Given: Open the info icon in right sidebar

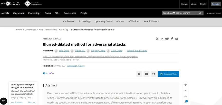Looking at the screenshot, I should coord(186,85).
